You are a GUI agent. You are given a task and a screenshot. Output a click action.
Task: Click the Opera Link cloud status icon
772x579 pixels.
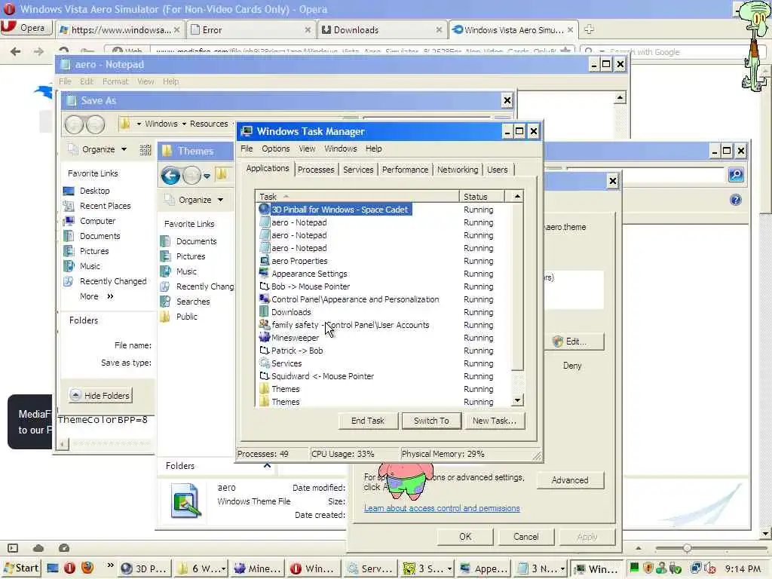38,548
